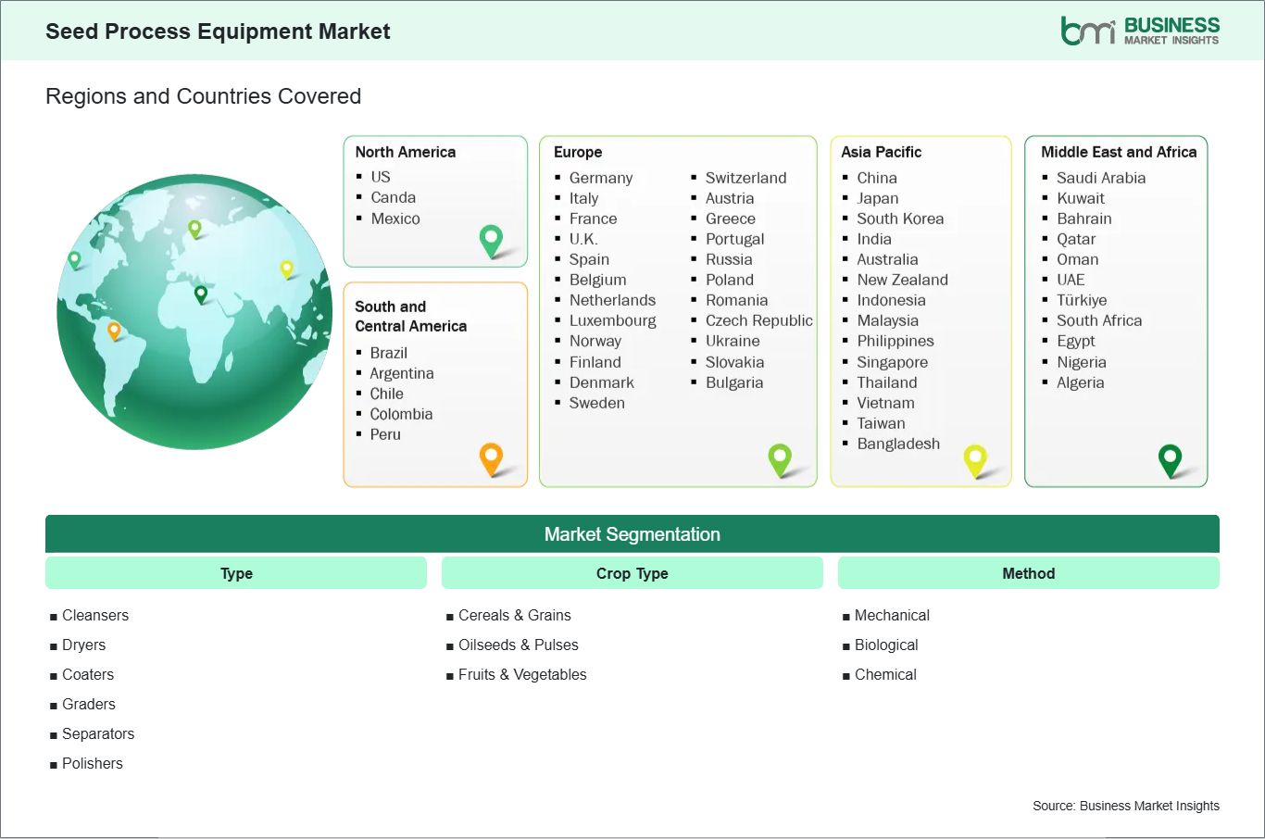This screenshot has height=839, width=1265.
Task: Click the dark green Middle East pin
Action: [1171, 457]
